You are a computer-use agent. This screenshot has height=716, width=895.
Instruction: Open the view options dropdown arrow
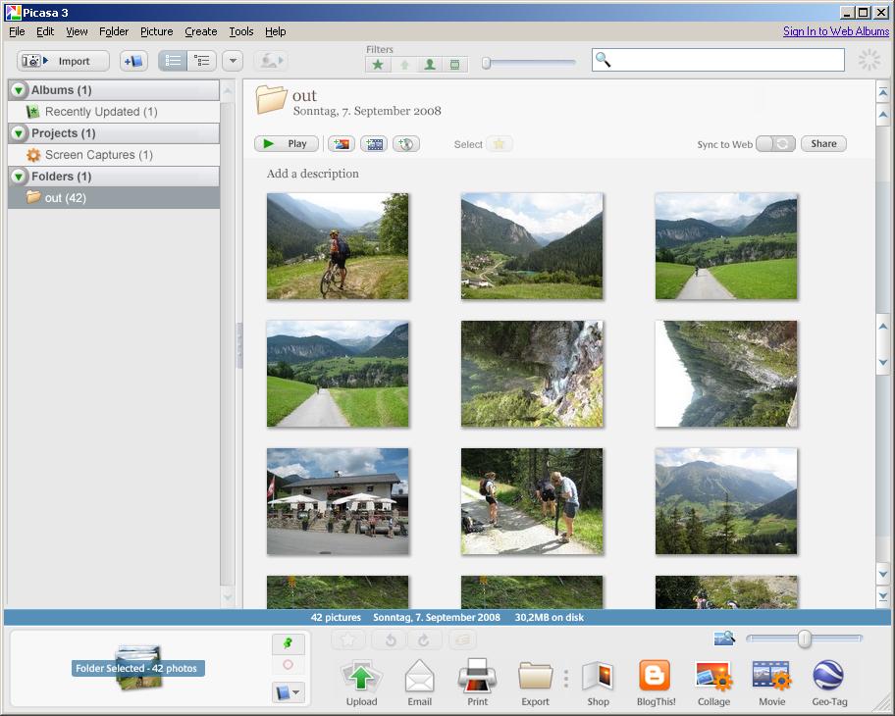pos(233,61)
